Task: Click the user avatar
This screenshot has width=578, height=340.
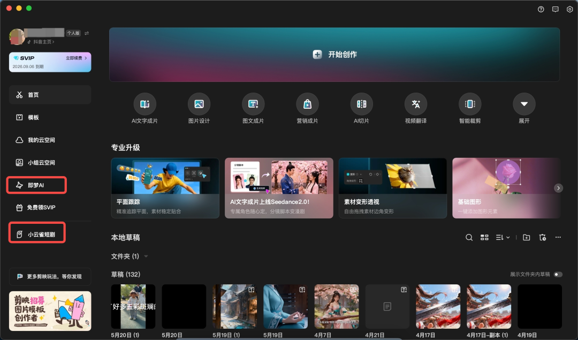Action: pyautogui.click(x=17, y=37)
